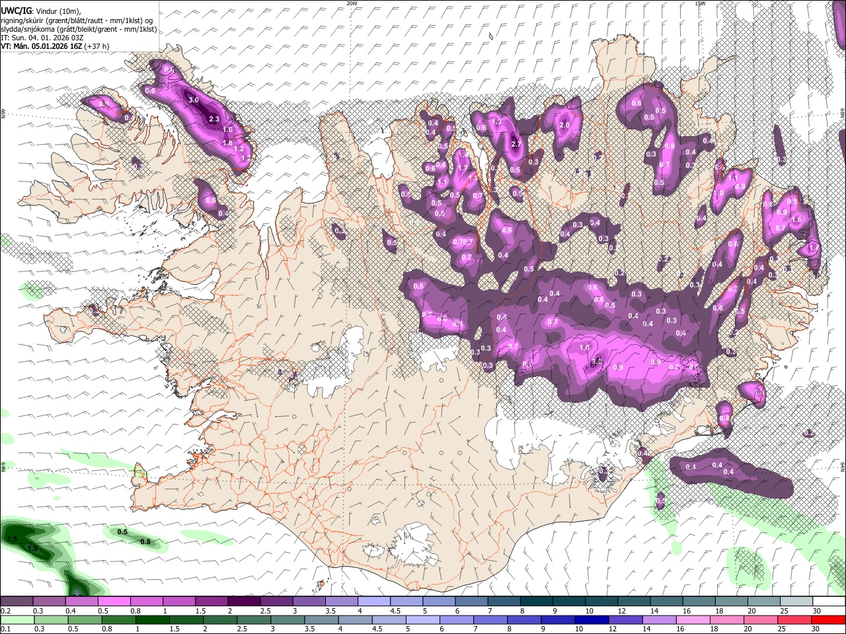Select red-pink rain swatch labeled 25
Screen dimensions: 846x634
[x=794, y=619]
